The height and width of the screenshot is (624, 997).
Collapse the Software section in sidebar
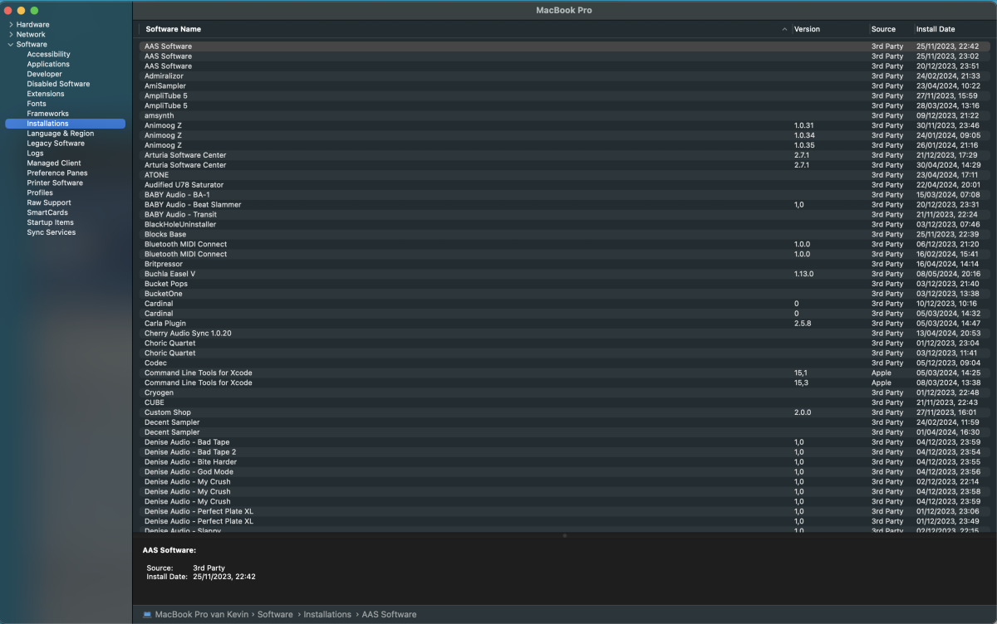click(x=11, y=45)
